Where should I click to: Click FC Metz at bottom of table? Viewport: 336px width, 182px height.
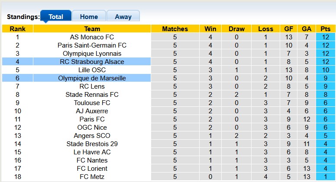92,177
